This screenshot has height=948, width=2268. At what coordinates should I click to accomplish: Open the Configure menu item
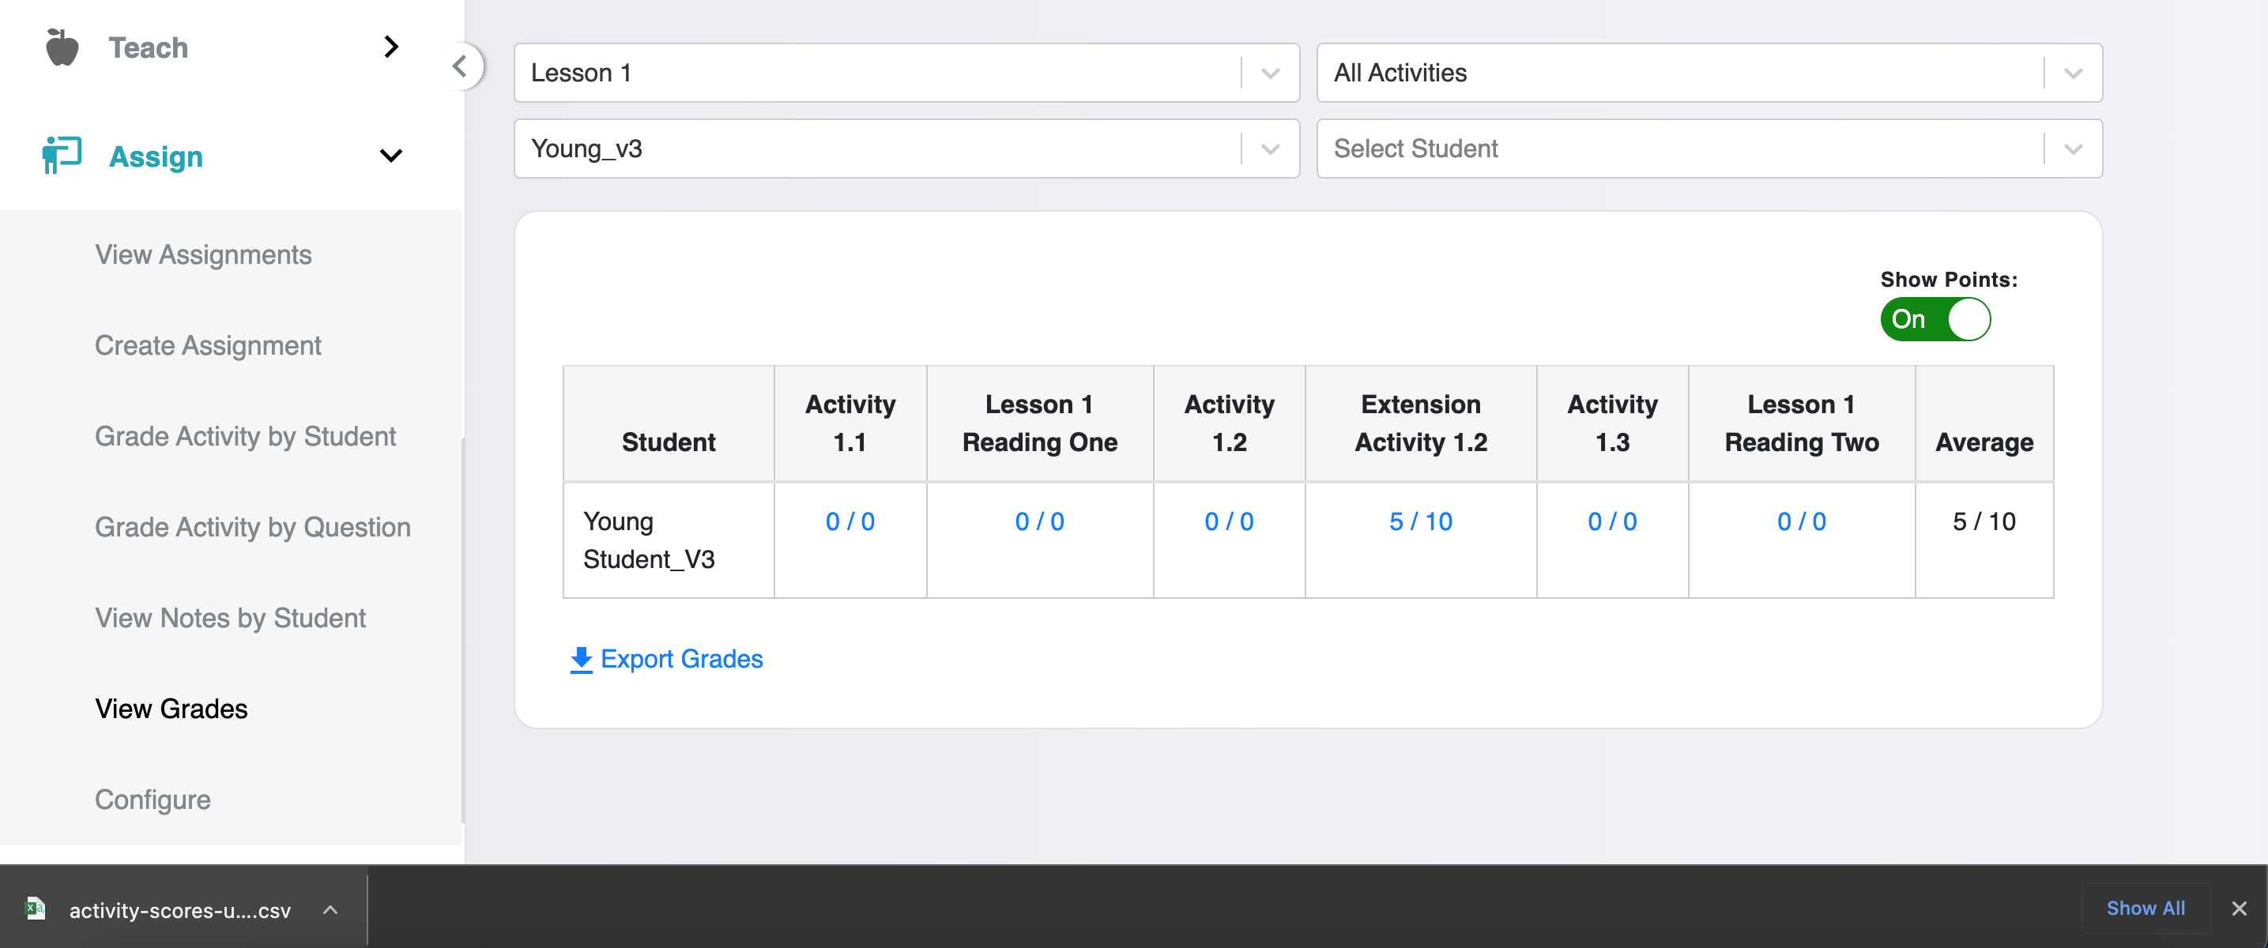153,799
